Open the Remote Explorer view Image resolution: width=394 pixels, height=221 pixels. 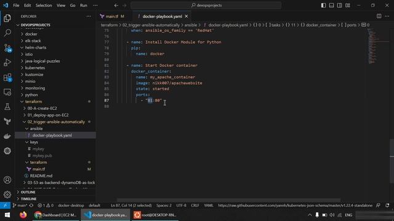pyautogui.click(x=7, y=92)
